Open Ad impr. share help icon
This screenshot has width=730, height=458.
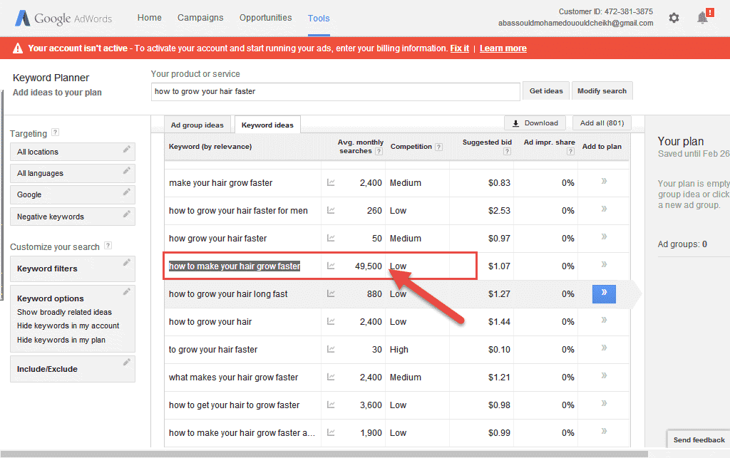click(570, 152)
